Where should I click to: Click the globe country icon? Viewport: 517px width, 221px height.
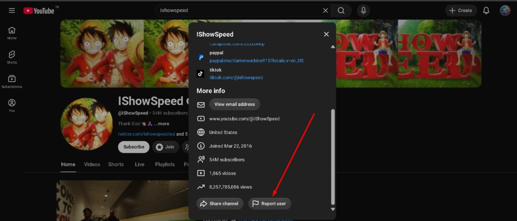pos(201,132)
